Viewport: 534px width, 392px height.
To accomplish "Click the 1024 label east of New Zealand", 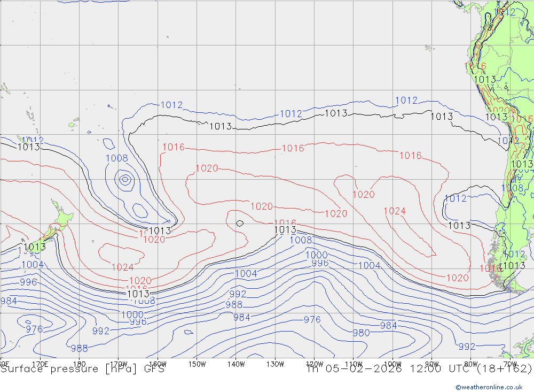I will tap(123, 267).
